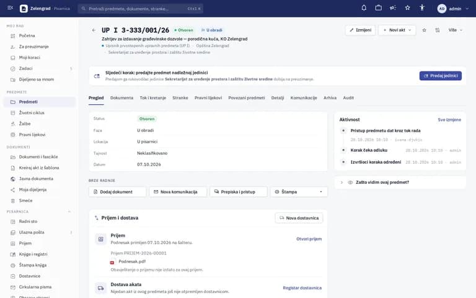Click Javna dokumenta globe icon
This screenshot has height=298, width=476.
point(13,179)
